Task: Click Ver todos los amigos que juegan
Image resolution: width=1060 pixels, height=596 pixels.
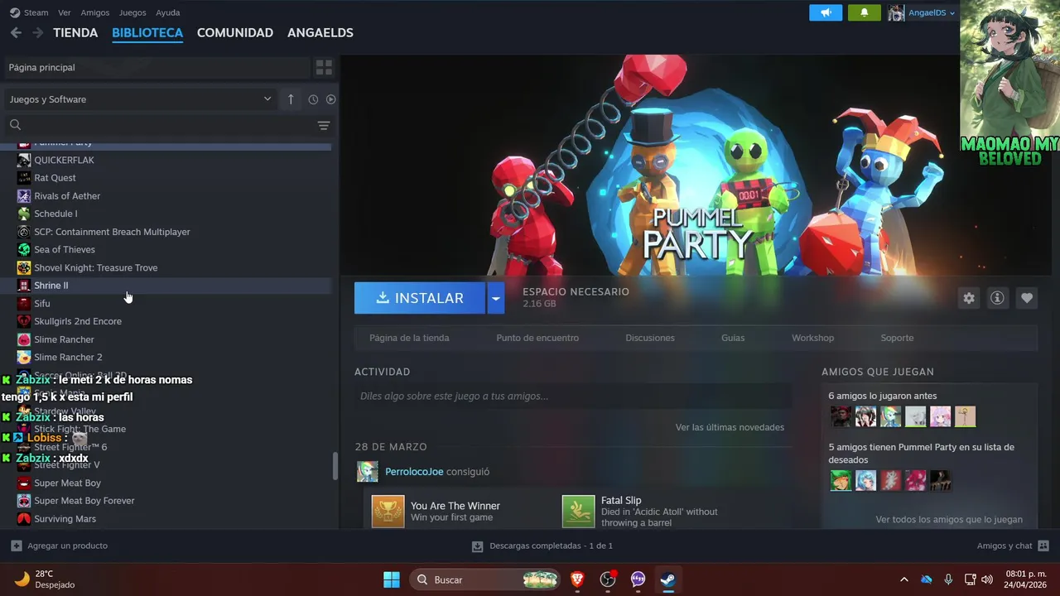Action: point(949,520)
